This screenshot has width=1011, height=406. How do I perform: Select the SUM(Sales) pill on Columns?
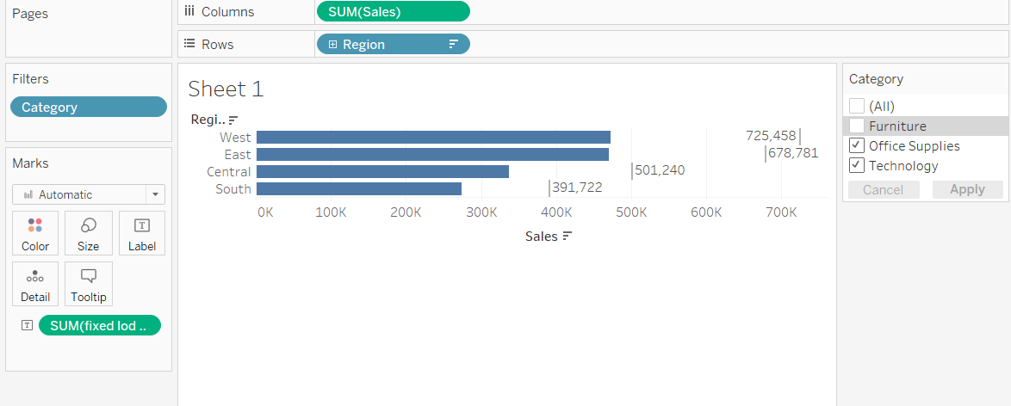coord(393,12)
